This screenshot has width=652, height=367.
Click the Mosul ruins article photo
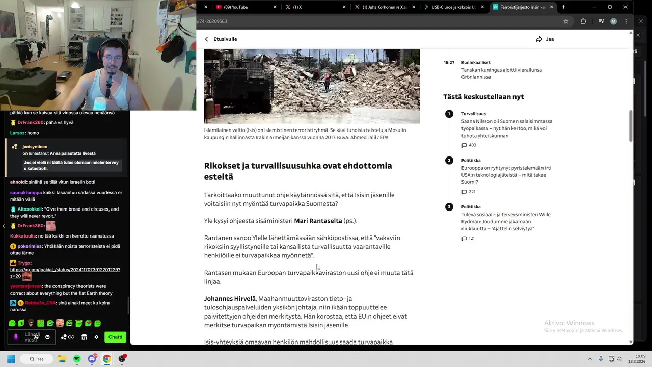[312, 86]
